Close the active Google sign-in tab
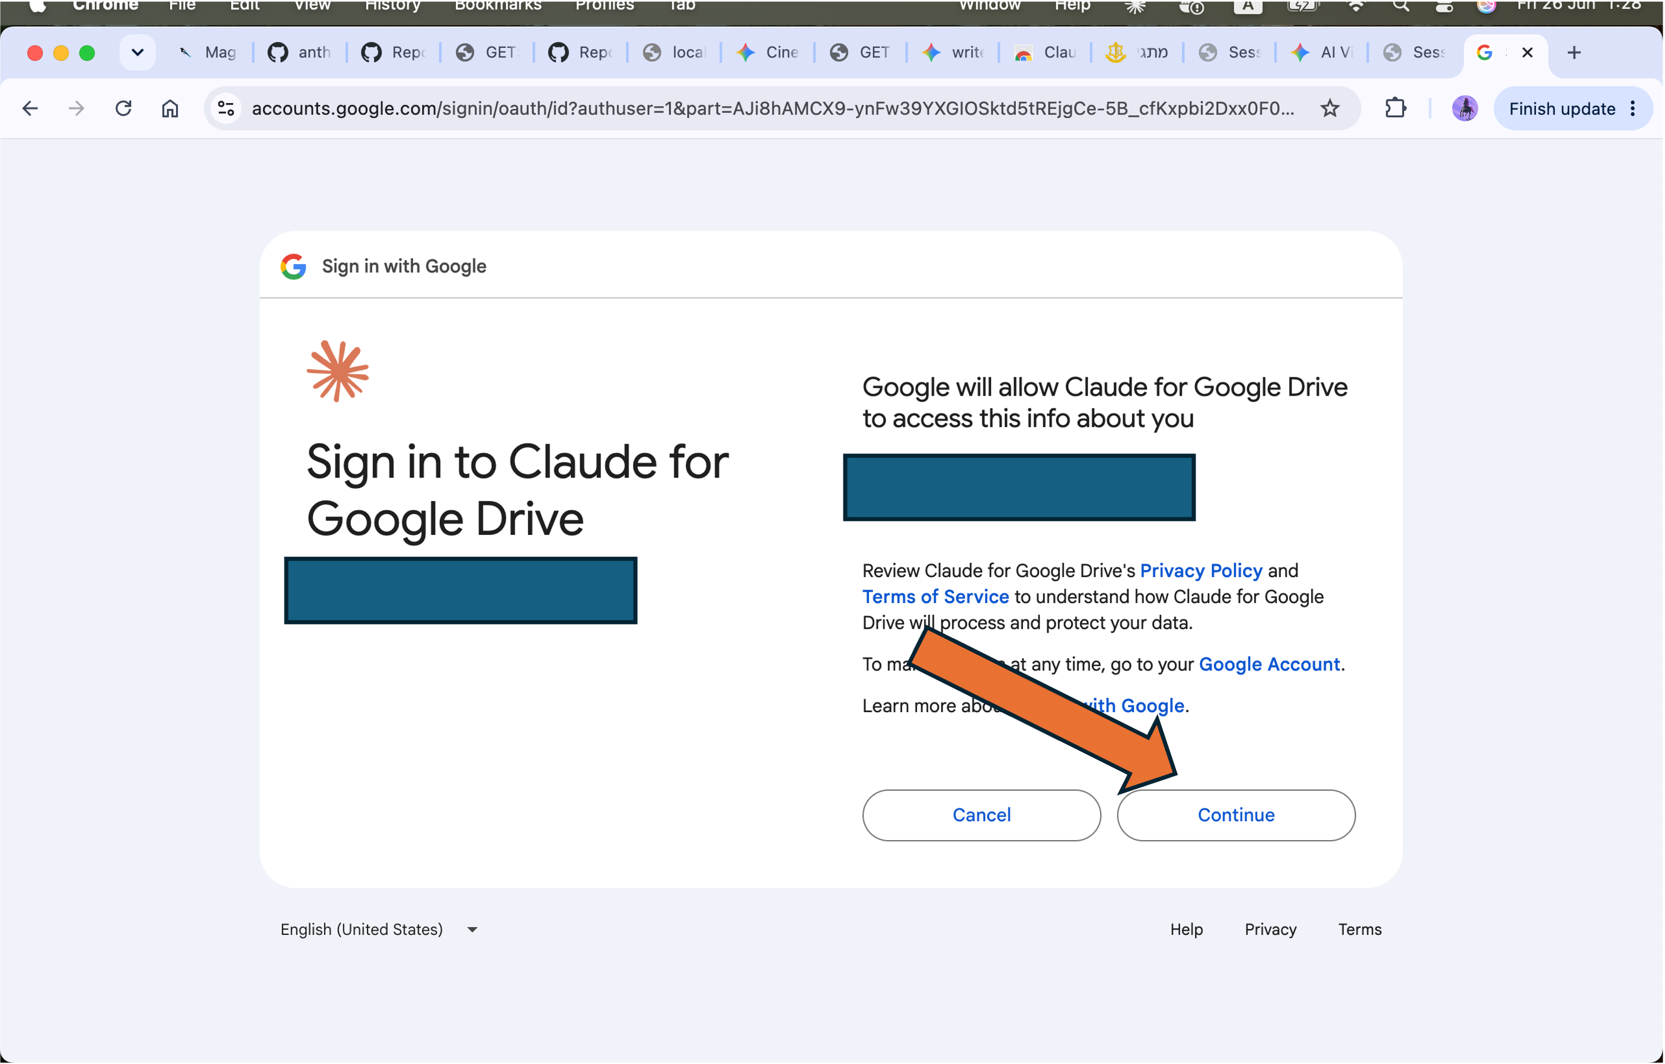The width and height of the screenshot is (1665, 1064). click(1527, 53)
